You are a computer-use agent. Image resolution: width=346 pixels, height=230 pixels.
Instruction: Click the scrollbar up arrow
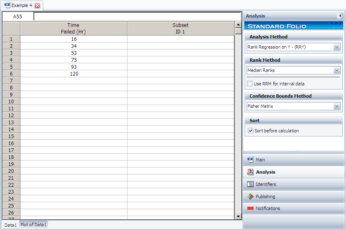[x=238, y=25]
